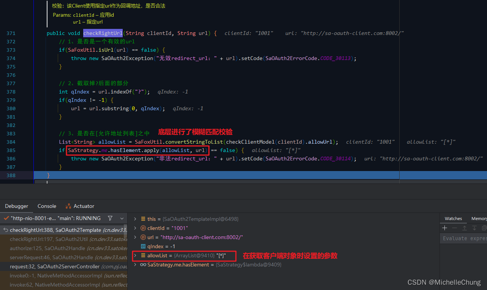487x290 pixels.
Task: Expand the url variable node
Action: 135,237
